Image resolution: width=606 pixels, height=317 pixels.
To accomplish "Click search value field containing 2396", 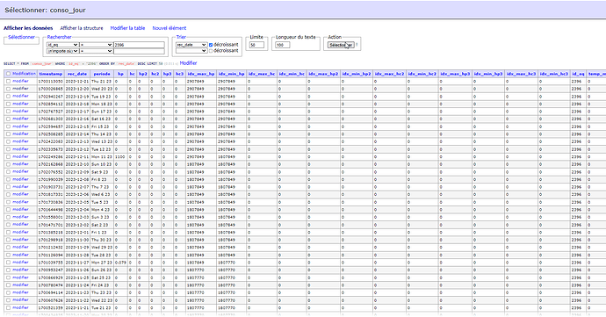I will pos(139,45).
